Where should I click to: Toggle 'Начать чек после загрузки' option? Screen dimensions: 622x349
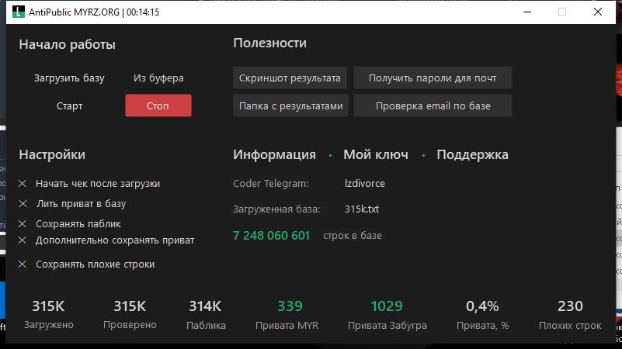coord(23,184)
